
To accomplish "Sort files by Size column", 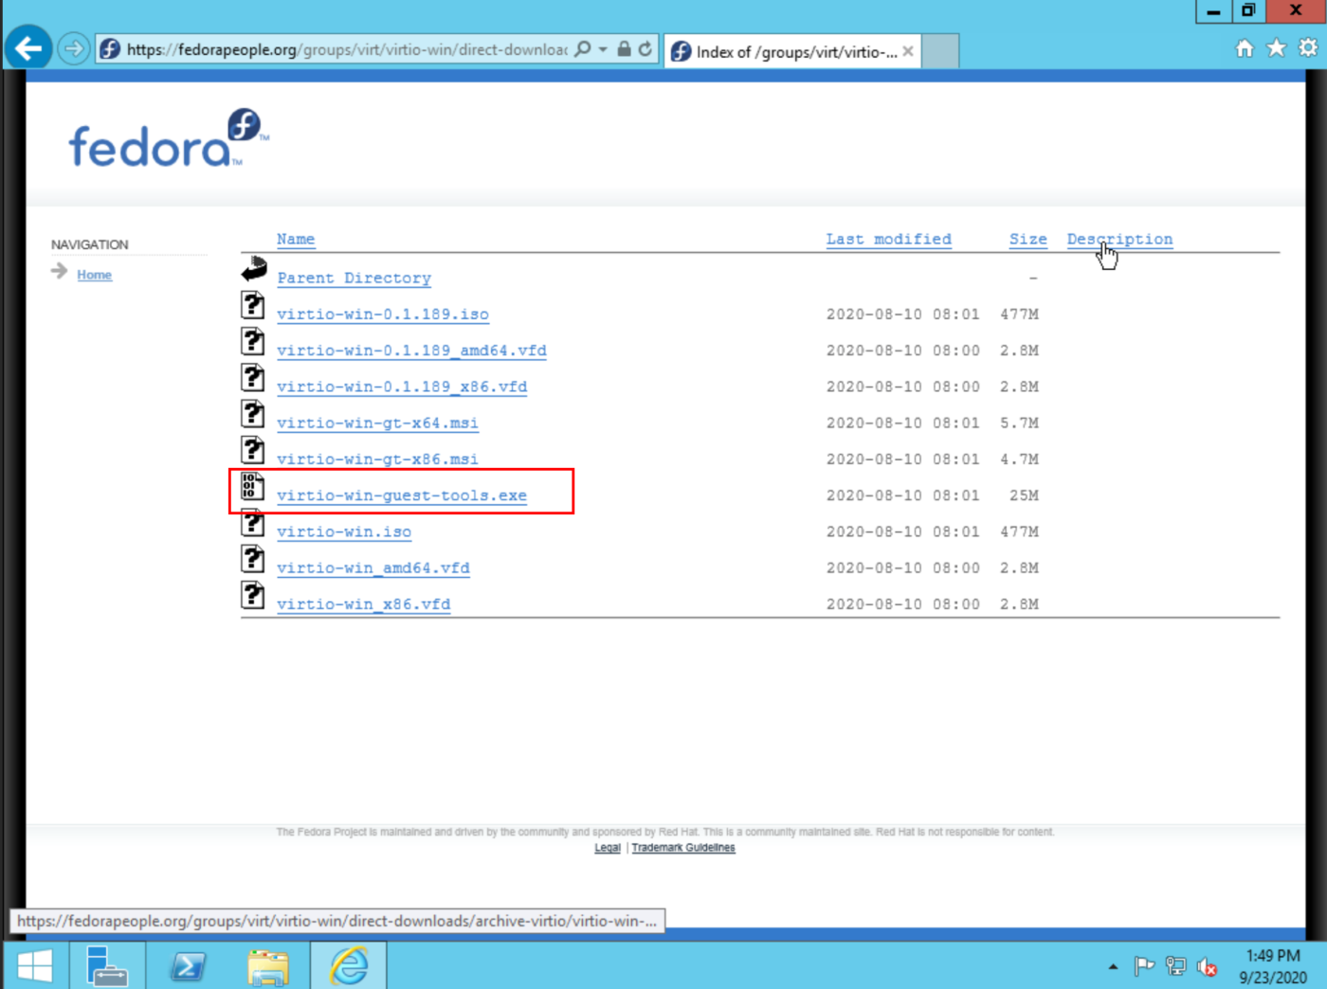I will pos(1027,239).
